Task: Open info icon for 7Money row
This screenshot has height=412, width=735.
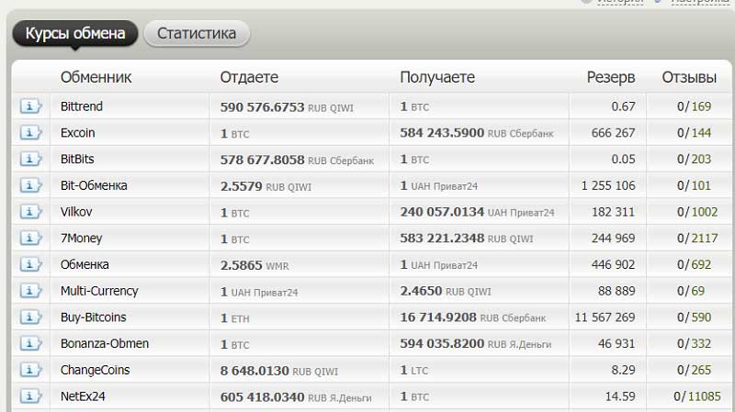Action: click(30, 238)
